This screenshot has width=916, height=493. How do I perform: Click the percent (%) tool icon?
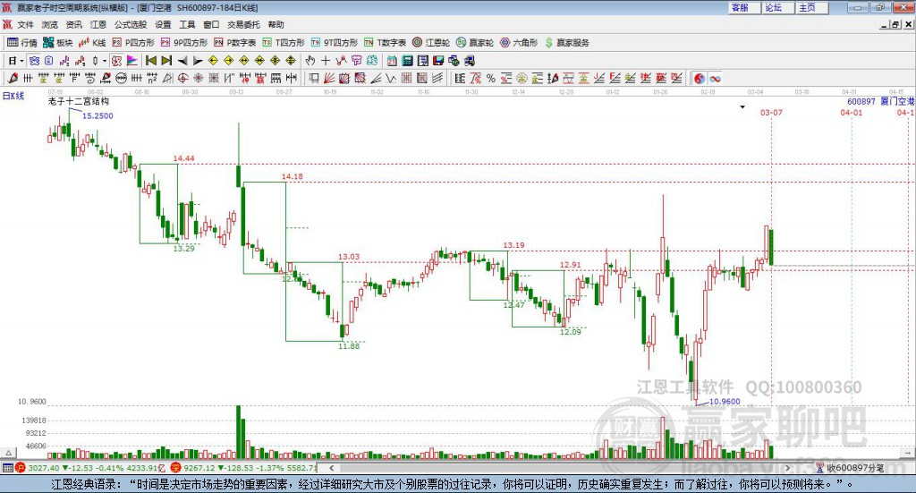pyautogui.click(x=491, y=78)
